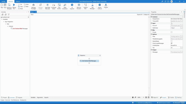Open the Variables panel
186x104 pixels.
33,98
